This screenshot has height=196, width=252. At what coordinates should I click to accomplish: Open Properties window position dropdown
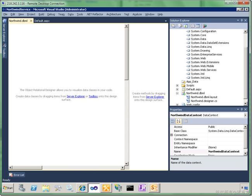tap(238, 109)
